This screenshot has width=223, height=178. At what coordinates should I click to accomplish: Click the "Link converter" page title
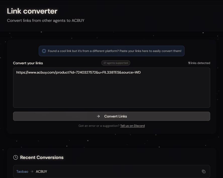(x=32, y=11)
